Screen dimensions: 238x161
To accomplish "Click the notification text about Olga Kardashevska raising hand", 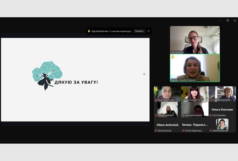I will pos(111,31).
